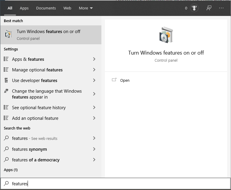This screenshot has width=231, height=190.
Task: Click the Manage optional features list icon
Action: 6,70
